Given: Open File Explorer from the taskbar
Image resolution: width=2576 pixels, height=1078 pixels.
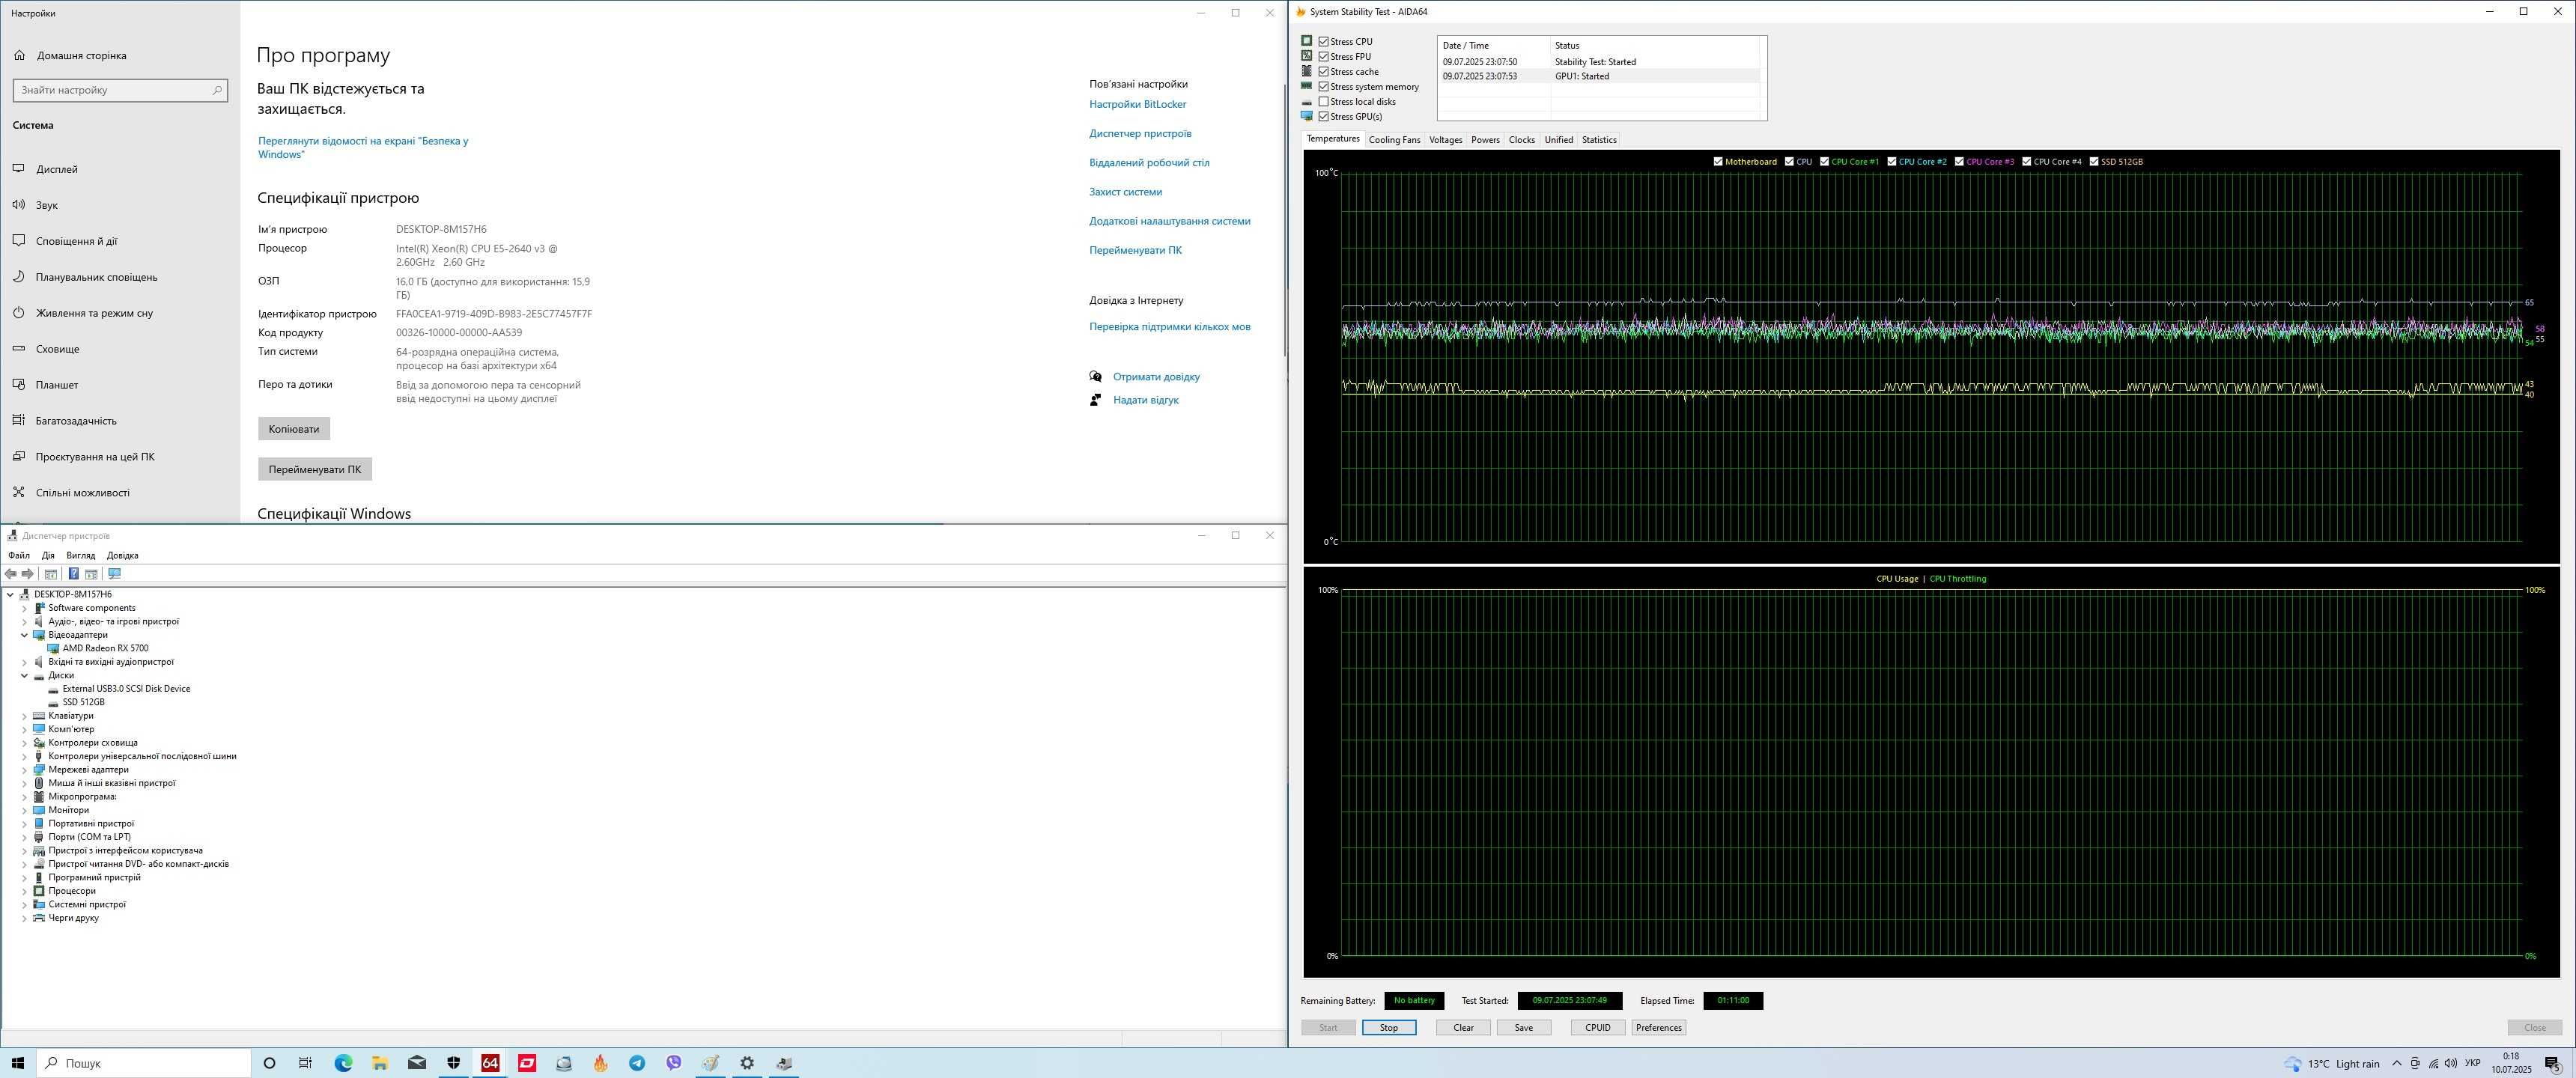Looking at the screenshot, I should (x=380, y=1063).
